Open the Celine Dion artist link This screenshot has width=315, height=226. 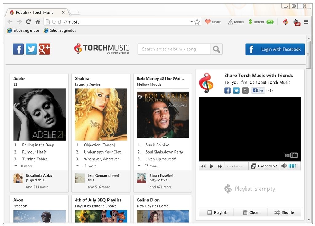[x=148, y=200]
